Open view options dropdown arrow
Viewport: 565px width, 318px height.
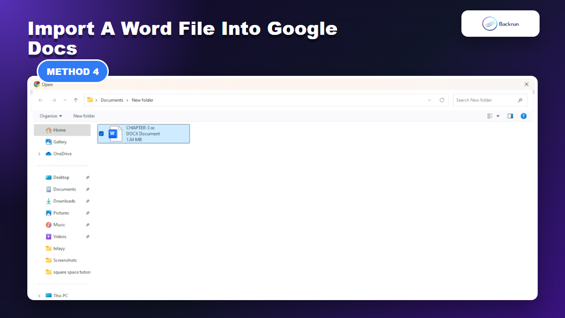pyautogui.click(x=498, y=116)
